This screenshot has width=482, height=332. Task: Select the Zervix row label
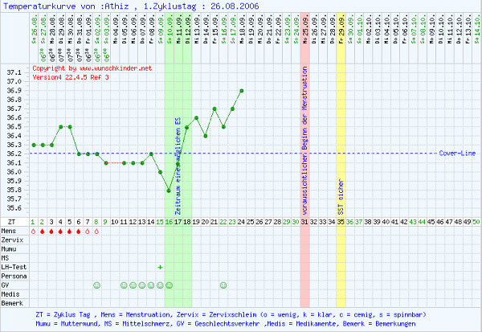pos(14,240)
